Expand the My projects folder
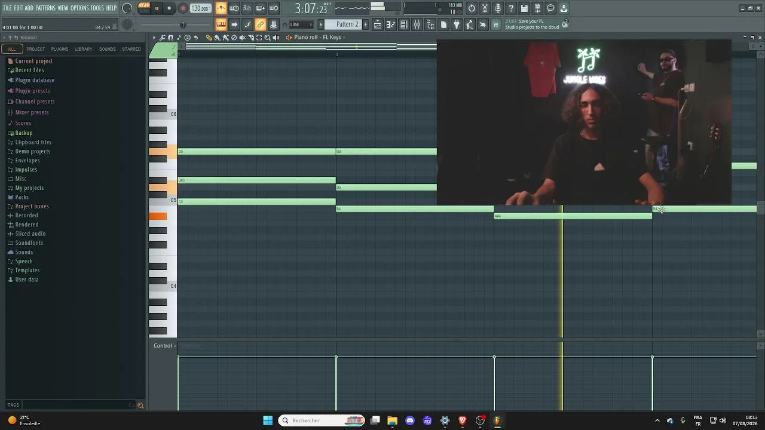This screenshot has height=430, width=765. [29, 188]
